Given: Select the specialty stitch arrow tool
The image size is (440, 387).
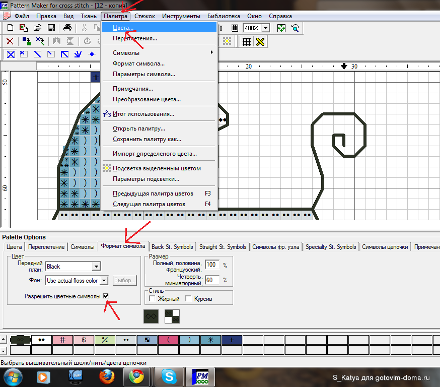Looking at the screenshot, I should pyautogui.click(x=78, y=54).
